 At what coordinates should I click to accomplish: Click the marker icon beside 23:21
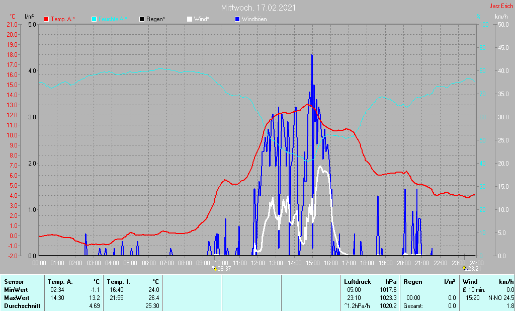click(465, 269)
